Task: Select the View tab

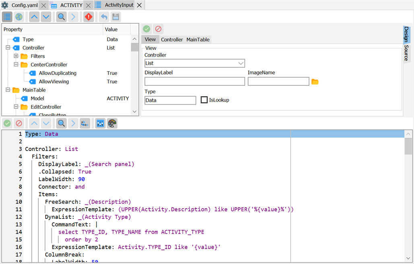Action: [150, 39]
